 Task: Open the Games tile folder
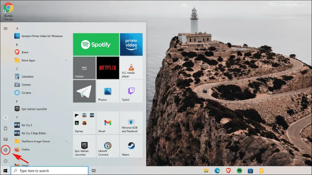pos(84,123)
